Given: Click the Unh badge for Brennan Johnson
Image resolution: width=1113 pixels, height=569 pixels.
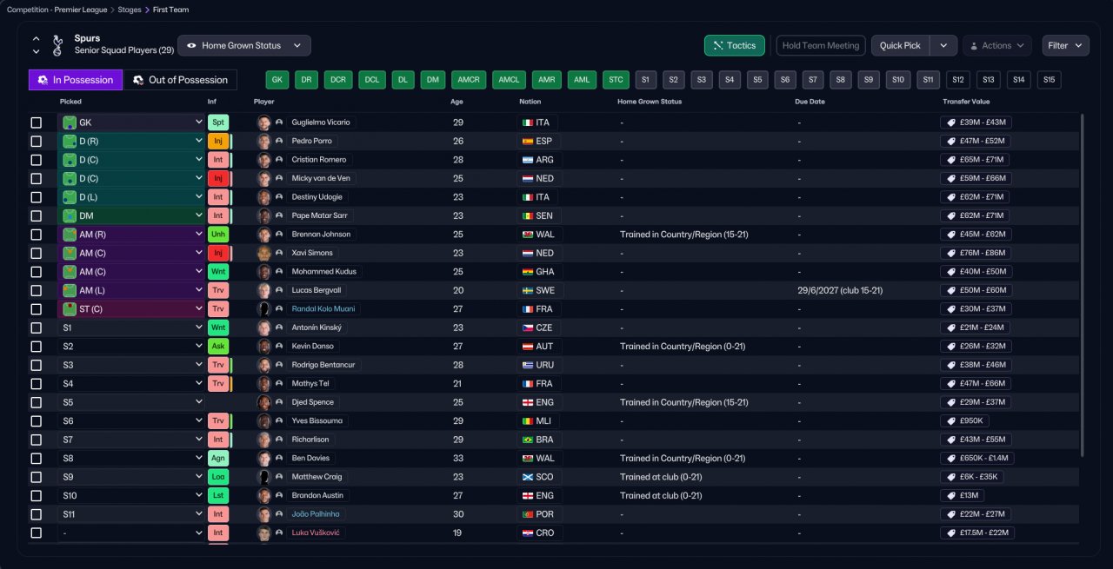Looking at the screenshot, I should click(x=217, y=235).
